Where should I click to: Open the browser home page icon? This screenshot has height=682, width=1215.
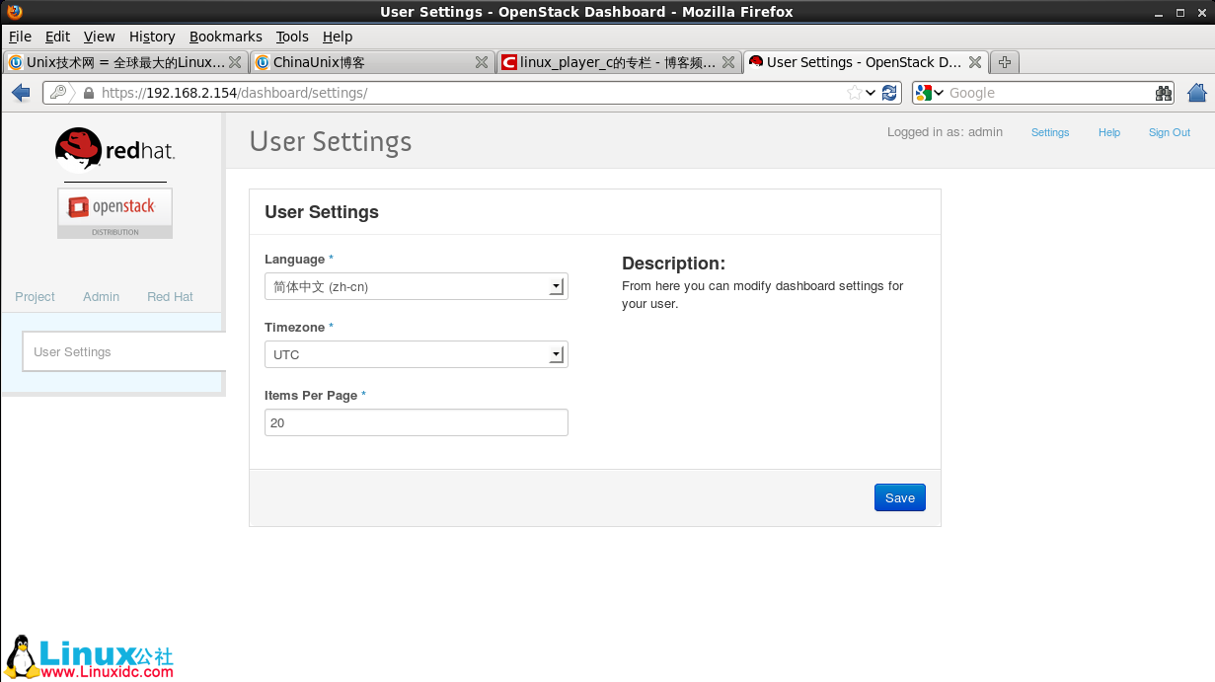click(x=1197, y=92)
